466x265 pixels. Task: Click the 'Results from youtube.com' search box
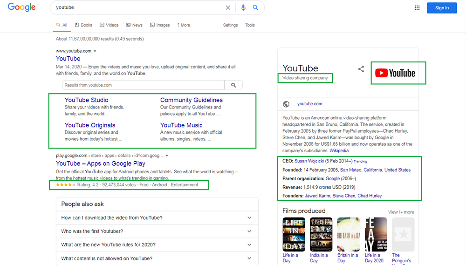point(143,85)
